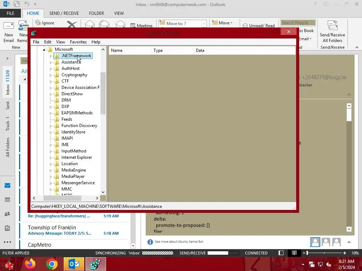Click the muted speaker tray icon
362x271 pixels.
click(x=329, y=264)
